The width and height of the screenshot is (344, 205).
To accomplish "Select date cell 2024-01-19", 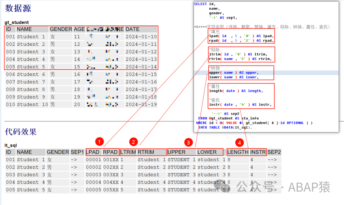I will pos(141,104).
